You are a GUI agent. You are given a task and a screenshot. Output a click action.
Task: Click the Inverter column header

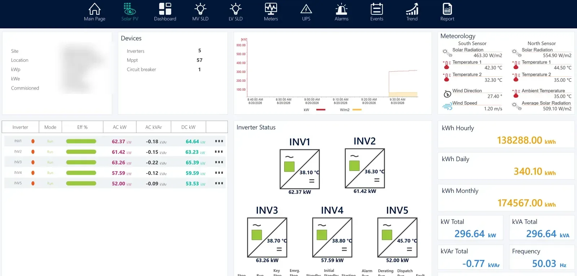[x=20, y=127]
